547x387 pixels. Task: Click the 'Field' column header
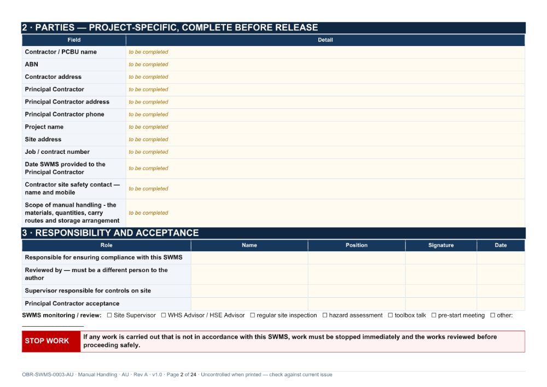(x=74, y=40)
